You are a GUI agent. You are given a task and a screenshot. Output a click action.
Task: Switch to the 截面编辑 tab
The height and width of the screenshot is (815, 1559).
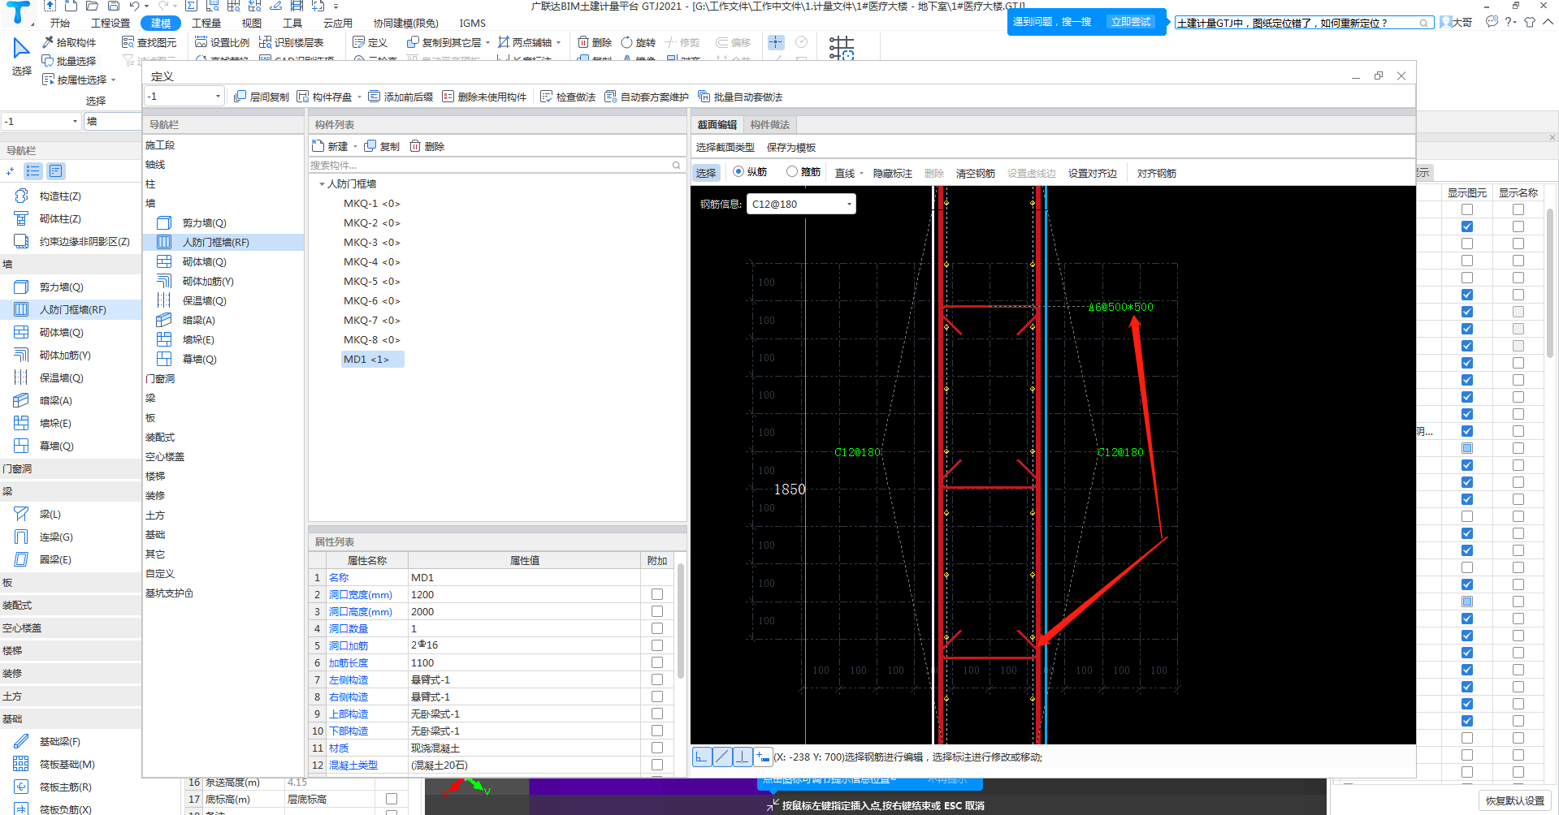[717, 124]
